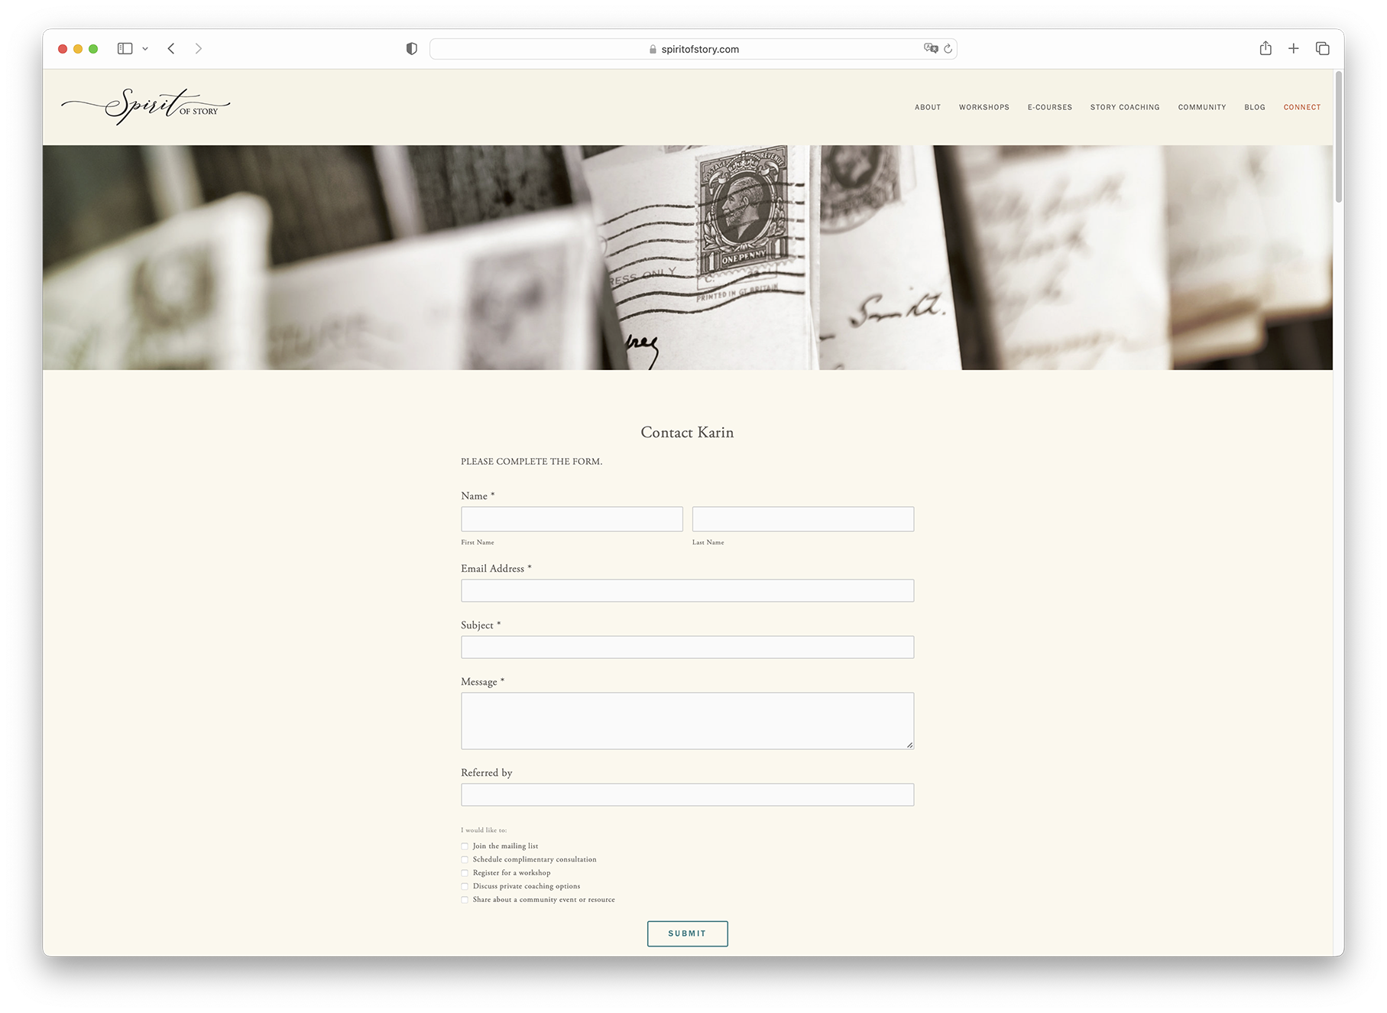Image resolution: width=1387 pixels, height=1013 pixels.
Task: Open the Story Coaching menu item
Action: pyautogui.click(x=1125, y=107)
